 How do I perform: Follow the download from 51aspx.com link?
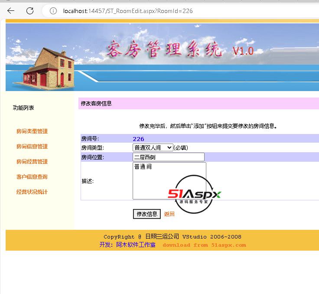click(x=204, y=245)
